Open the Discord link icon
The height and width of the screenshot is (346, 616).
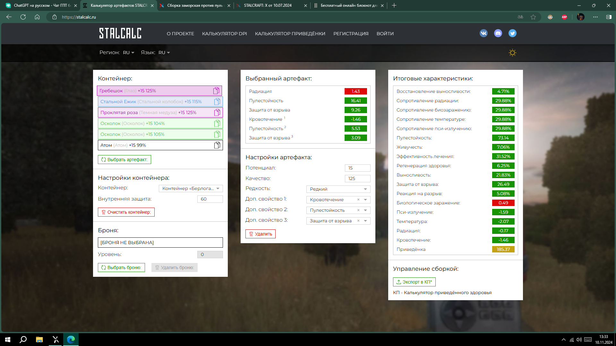[498, 33]
